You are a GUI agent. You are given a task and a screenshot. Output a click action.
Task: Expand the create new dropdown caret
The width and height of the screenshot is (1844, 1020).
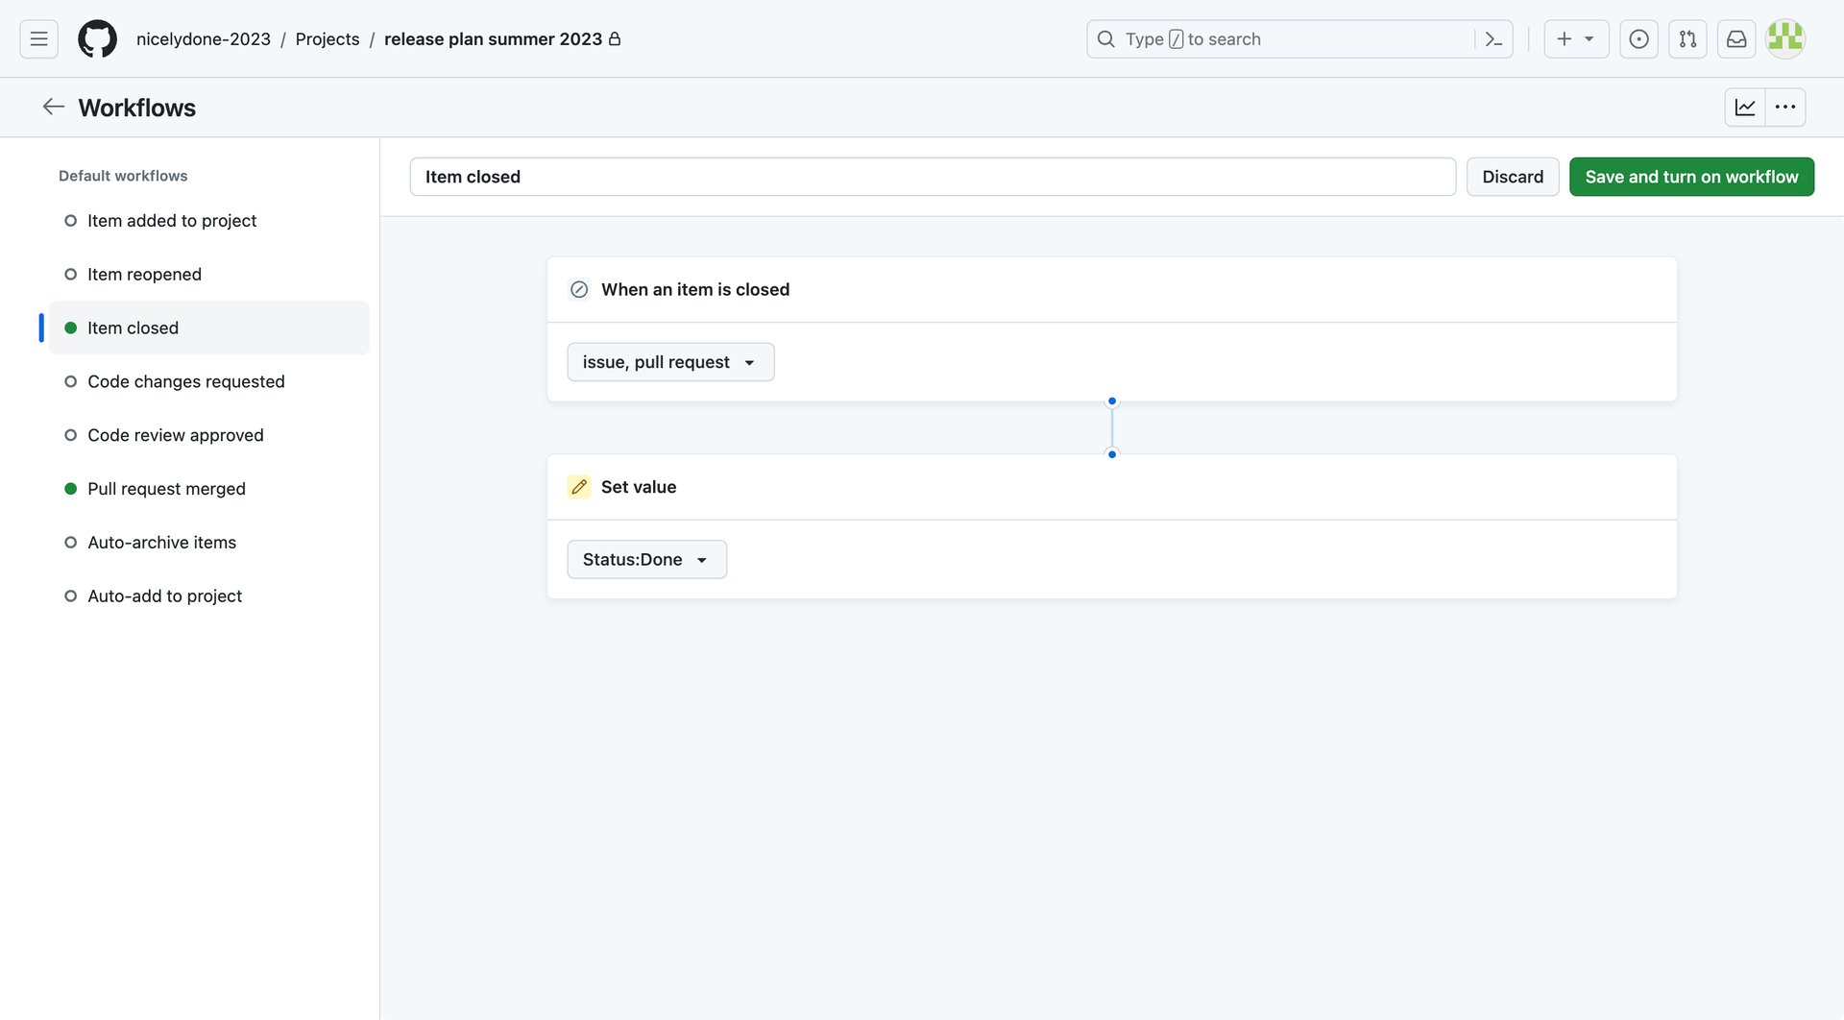[x=1588, y=38]
